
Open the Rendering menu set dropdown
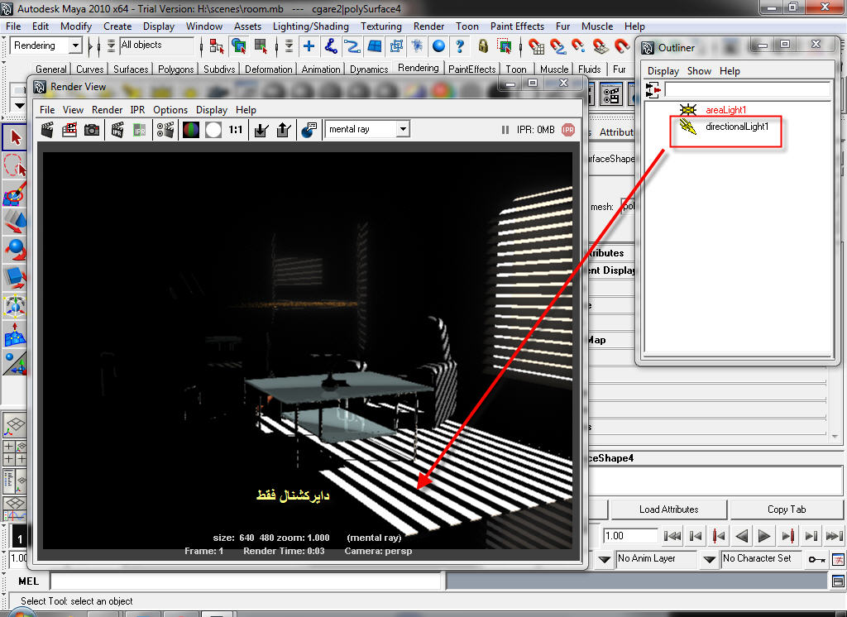[75, 45]
